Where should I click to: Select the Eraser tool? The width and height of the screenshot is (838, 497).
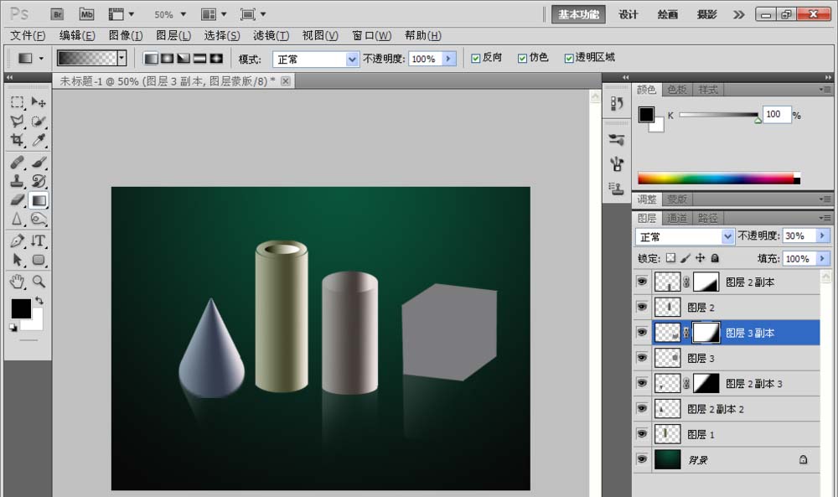point(17,199)
